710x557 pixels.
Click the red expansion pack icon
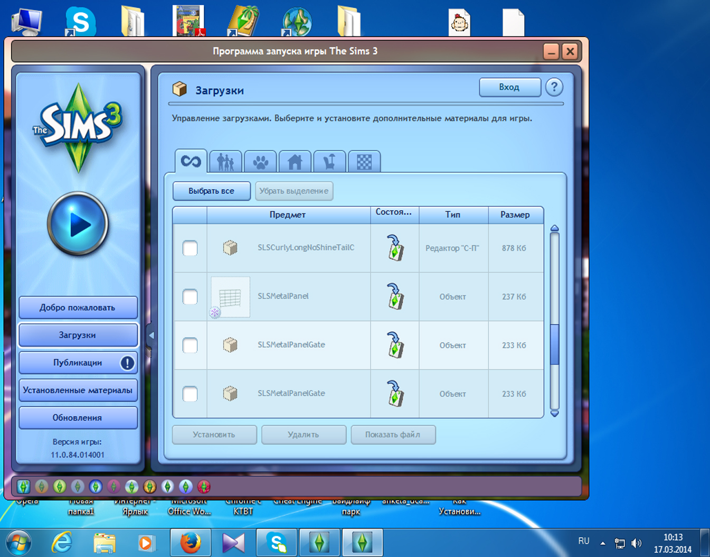[x=204, y=486]
